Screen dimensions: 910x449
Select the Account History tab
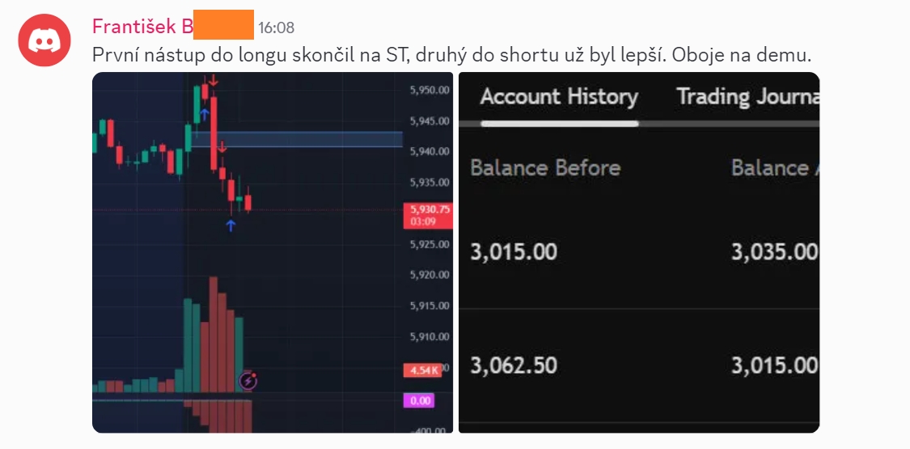click(x=559, y=97)
